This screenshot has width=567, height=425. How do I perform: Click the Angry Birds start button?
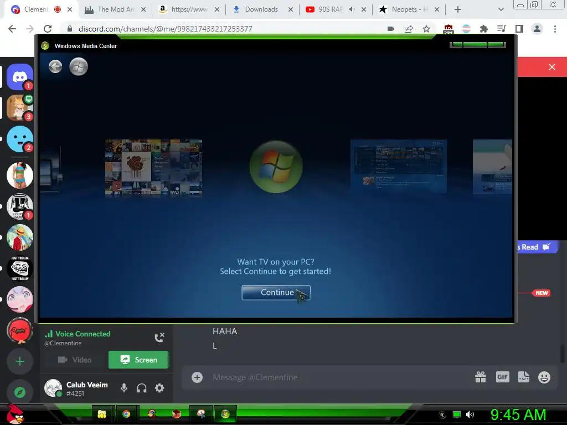pos(14,414)
